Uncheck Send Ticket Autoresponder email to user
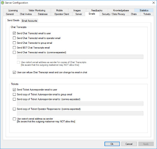The width and height of the screenshot is (157, 149). tap(14, 90)
